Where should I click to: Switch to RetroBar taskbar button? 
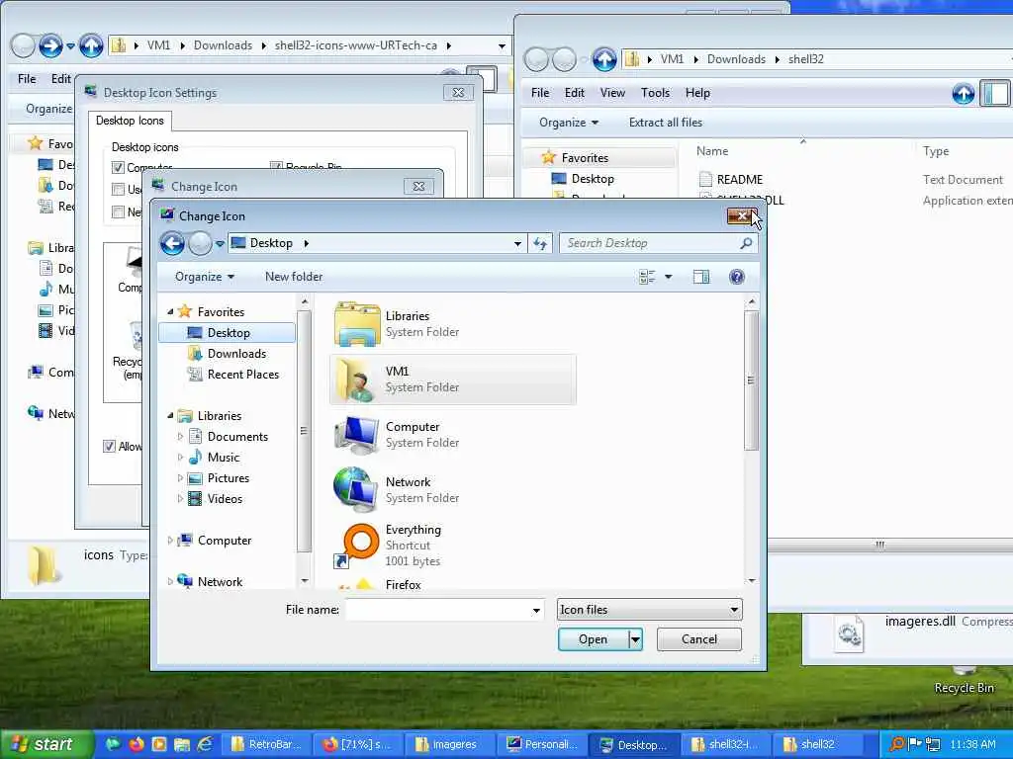point(267,744)
